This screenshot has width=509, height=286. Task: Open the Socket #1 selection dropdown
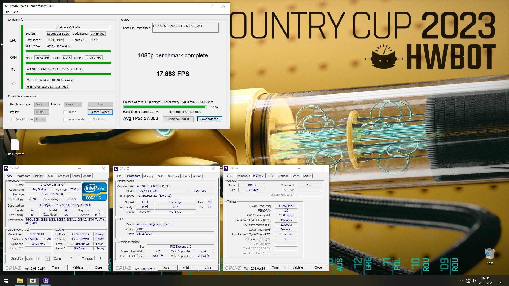click(x=37, y=258)
